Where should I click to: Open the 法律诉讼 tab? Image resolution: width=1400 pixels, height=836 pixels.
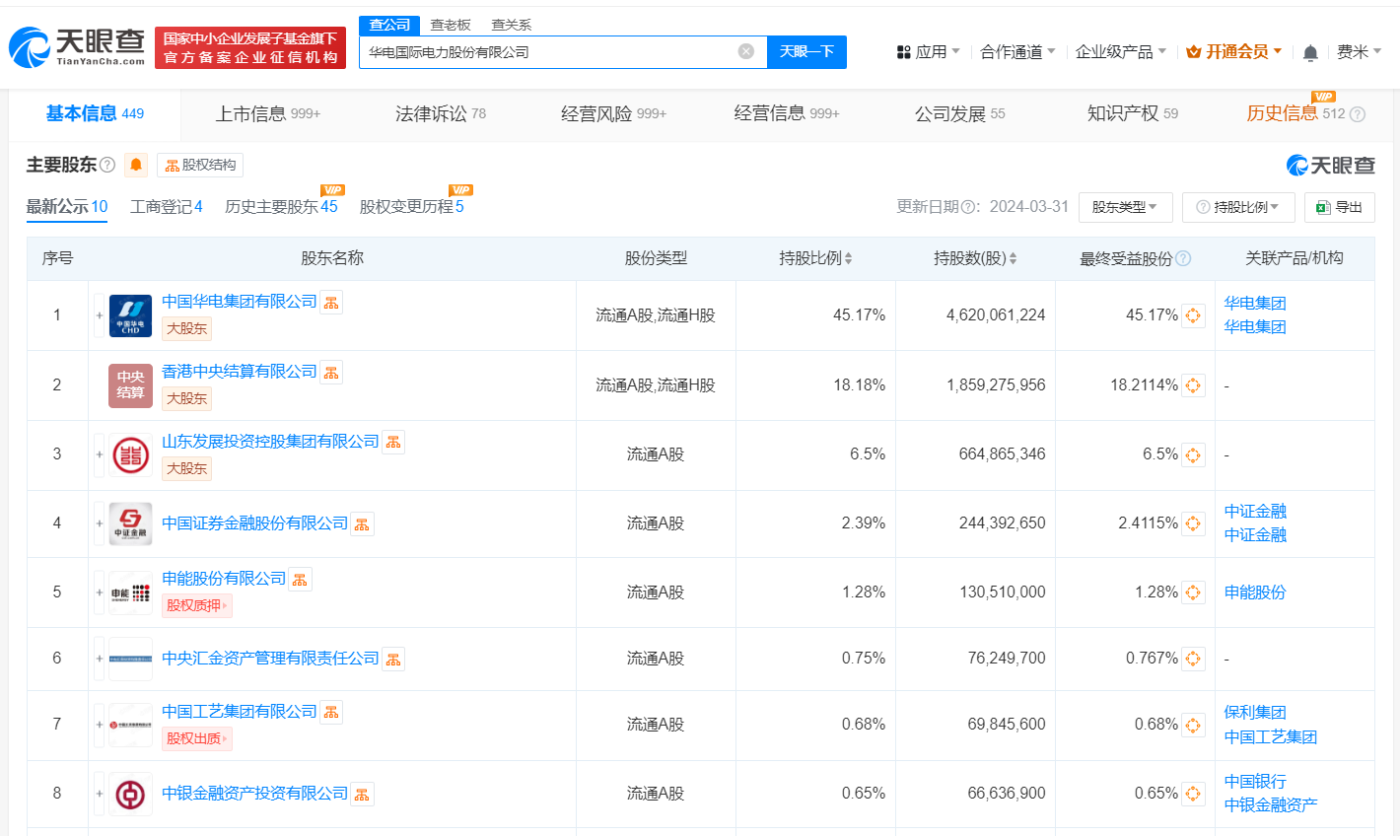tap(428, 113)
